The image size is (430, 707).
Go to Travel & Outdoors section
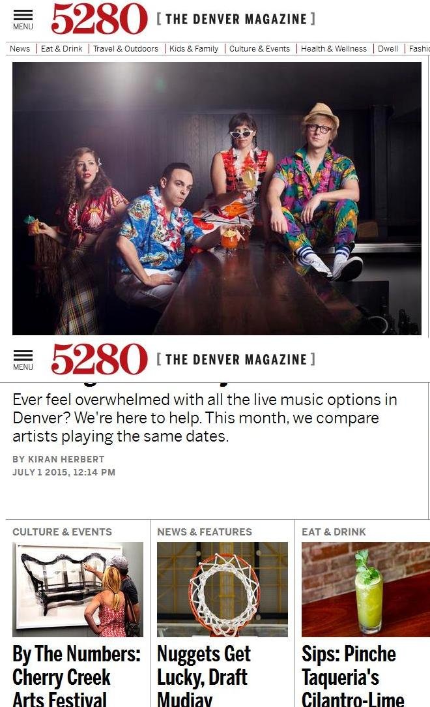(126, 49)
